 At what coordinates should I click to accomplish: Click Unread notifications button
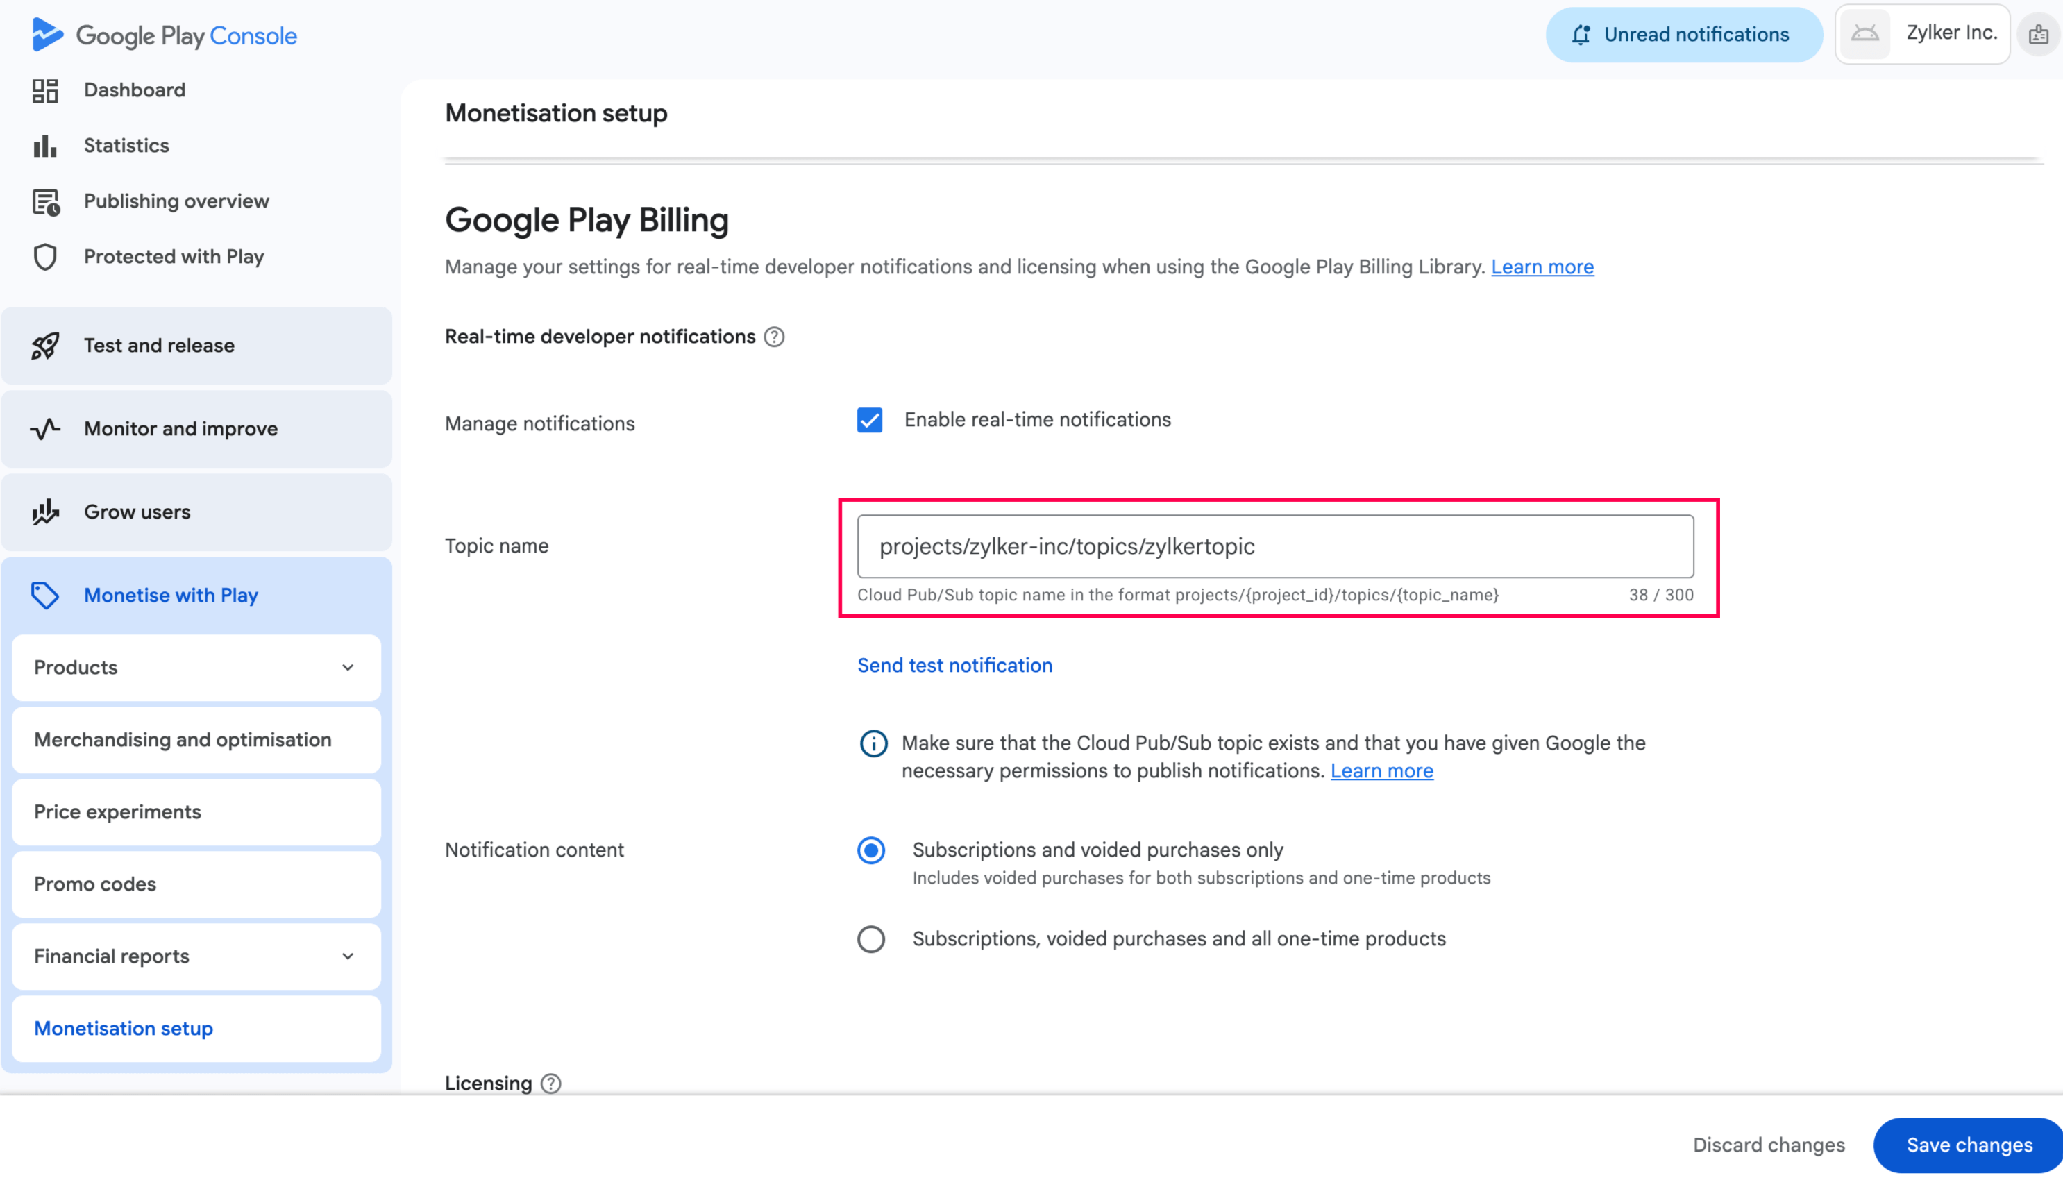coord(1684,35)
